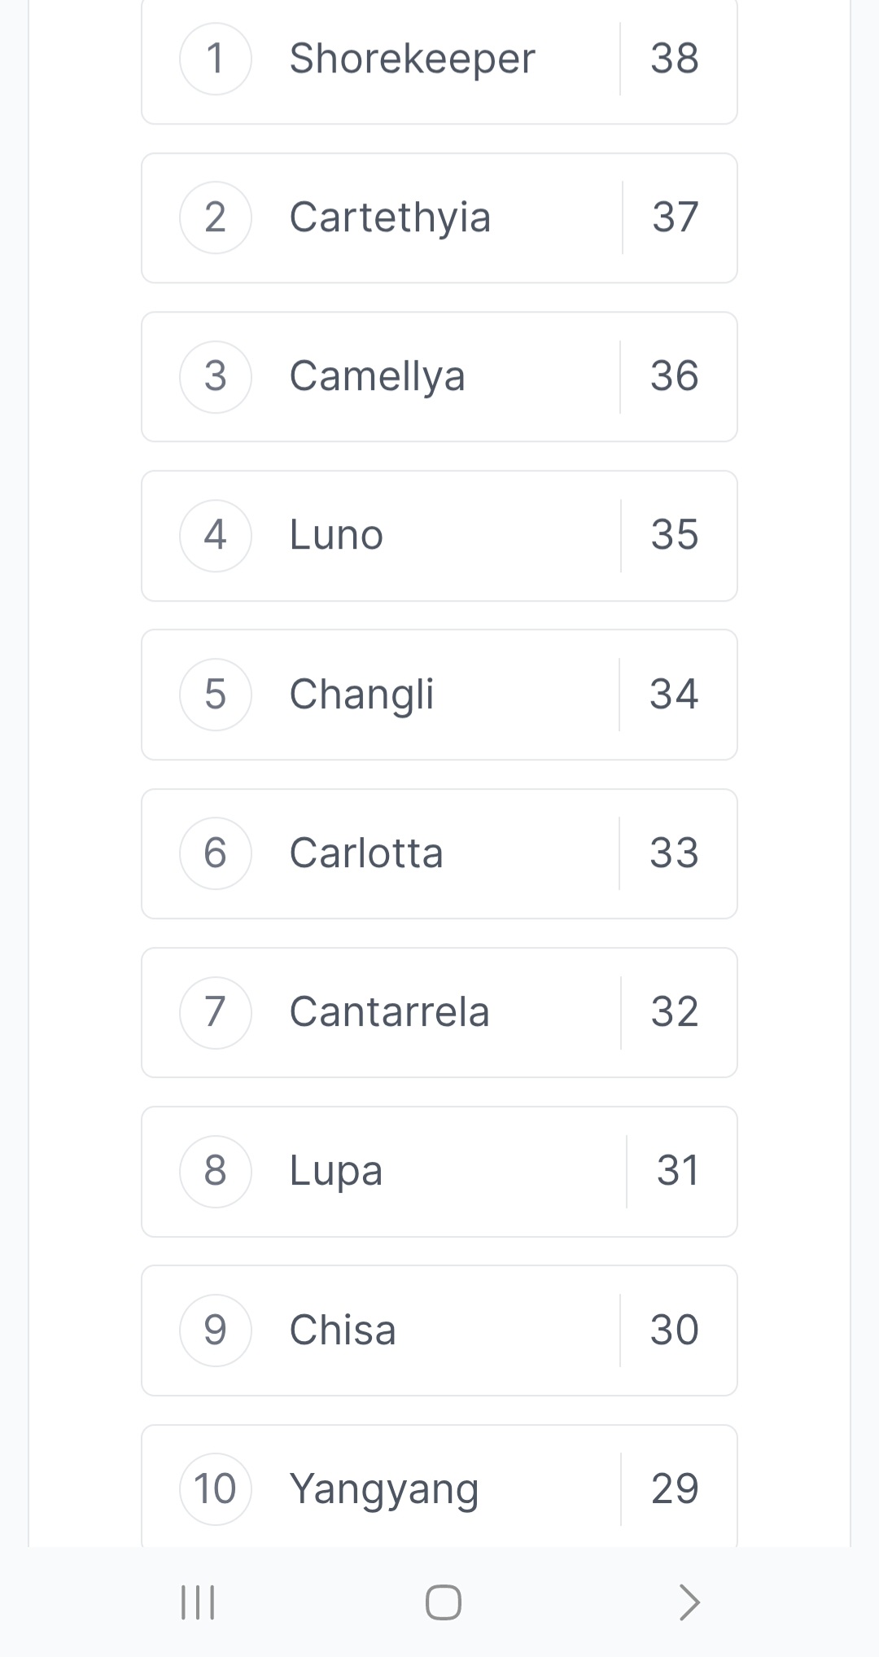This screenshot has height=1657, width=879.
Task: Tap the Lupa name label
Action: coord(336,1173)
